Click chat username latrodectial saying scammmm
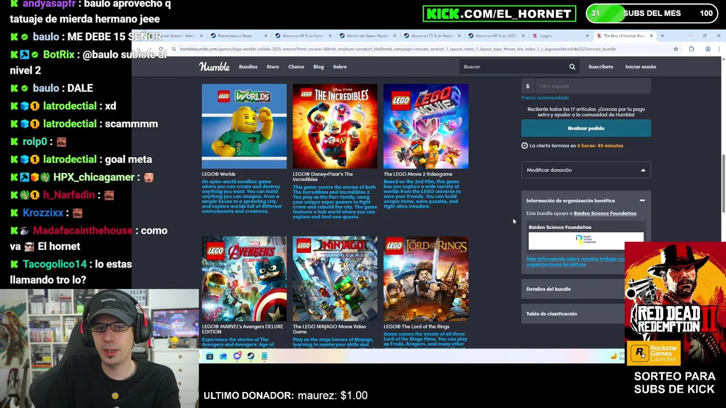The image size is (726, 408). pyautogui.click(x=70, y=124)
